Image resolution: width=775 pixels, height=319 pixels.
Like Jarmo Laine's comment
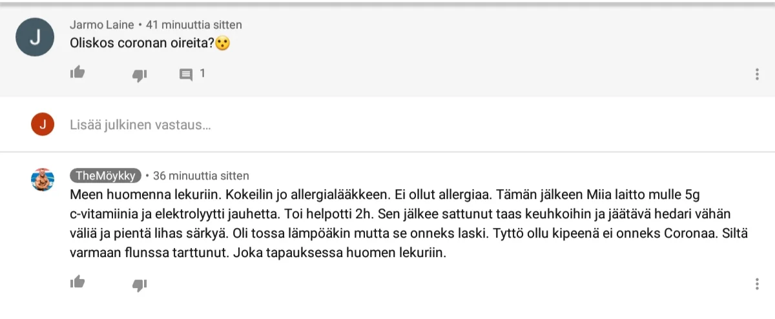coord(77,72)
